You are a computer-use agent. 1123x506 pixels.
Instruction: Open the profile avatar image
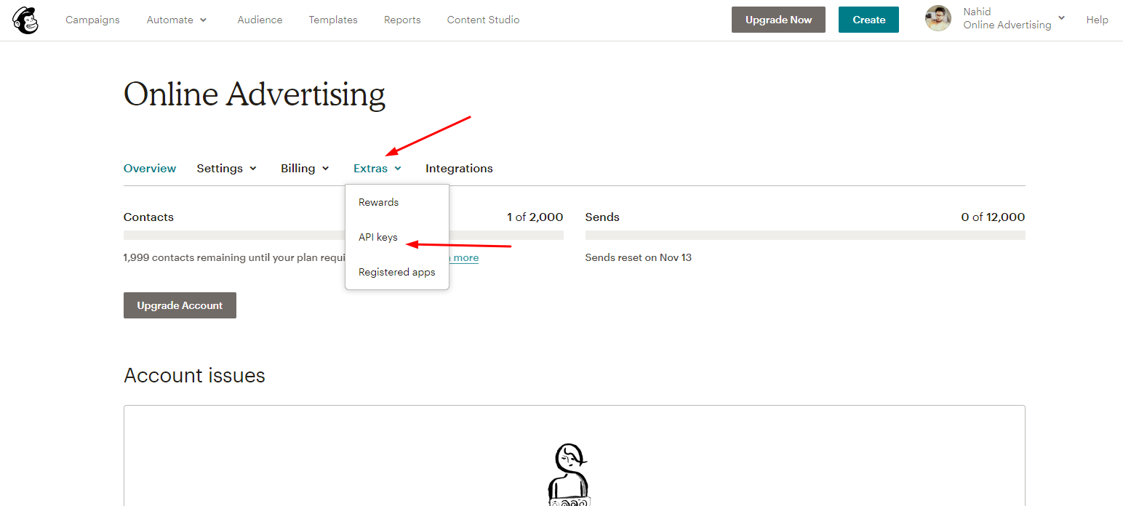(938, 19)
